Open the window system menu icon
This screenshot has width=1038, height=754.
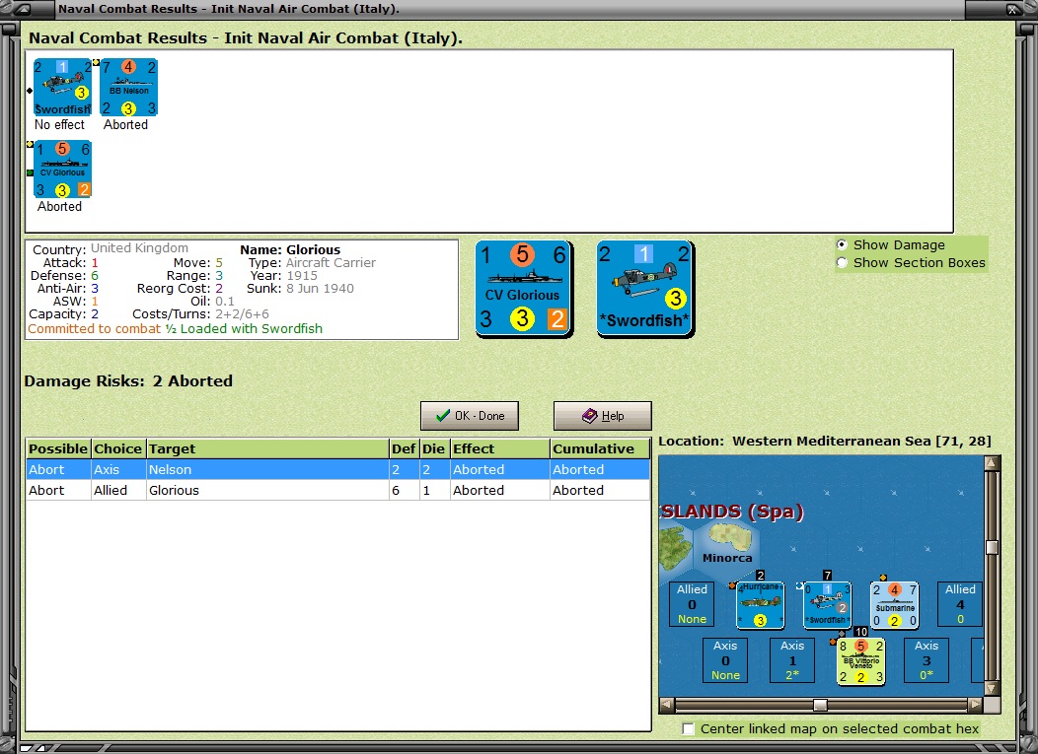click(21, 9)
